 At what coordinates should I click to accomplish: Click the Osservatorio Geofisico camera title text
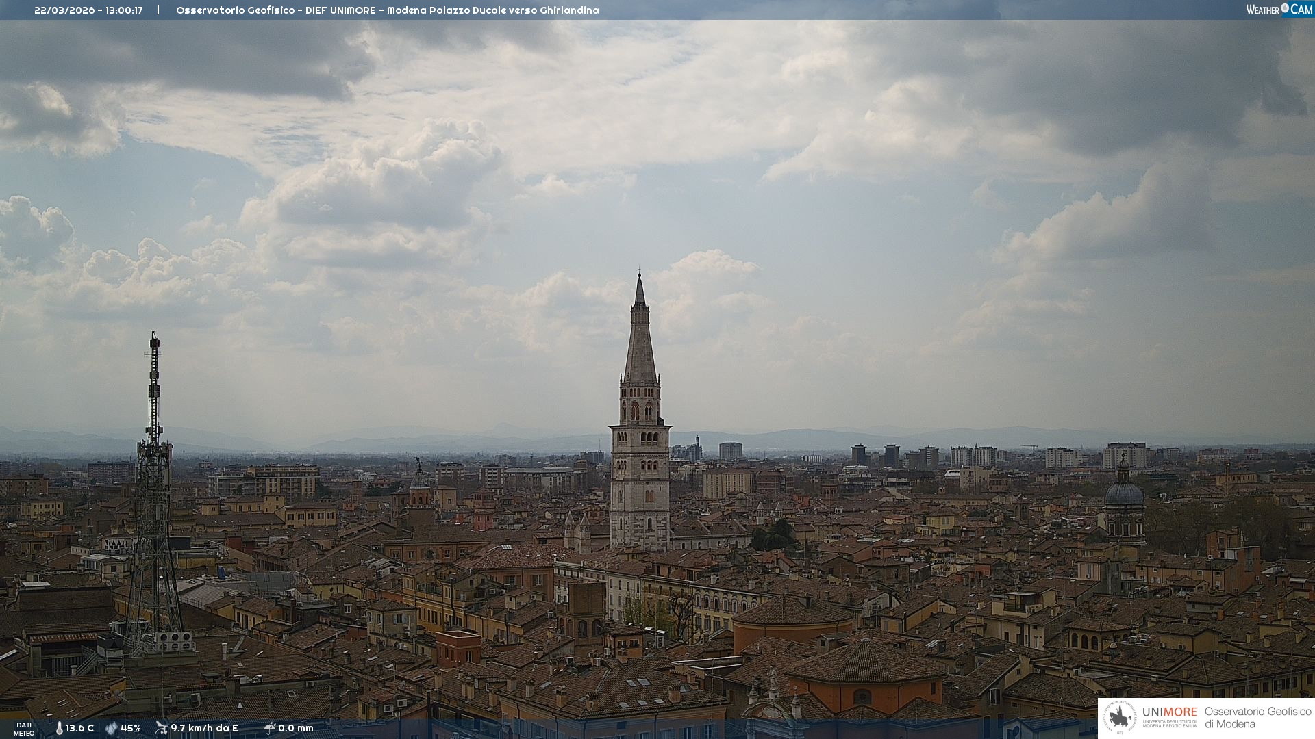pyautogui.click(x=387, y=10)
